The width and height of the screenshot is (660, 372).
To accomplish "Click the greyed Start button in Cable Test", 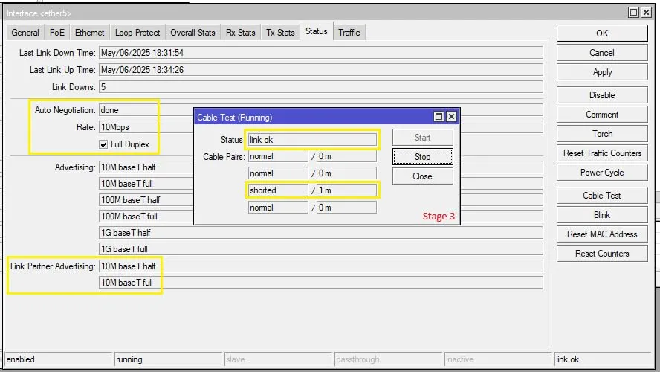I will (423, 138).
